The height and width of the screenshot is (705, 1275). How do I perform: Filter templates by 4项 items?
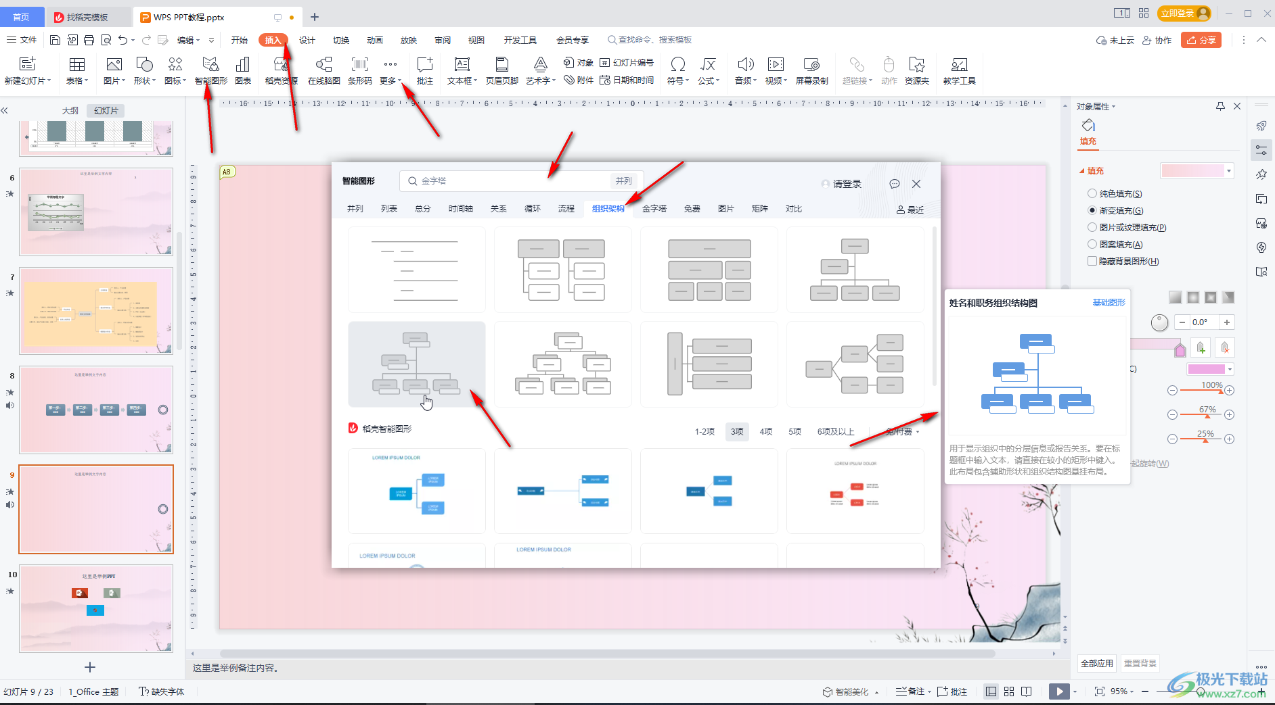coord(765,431)
